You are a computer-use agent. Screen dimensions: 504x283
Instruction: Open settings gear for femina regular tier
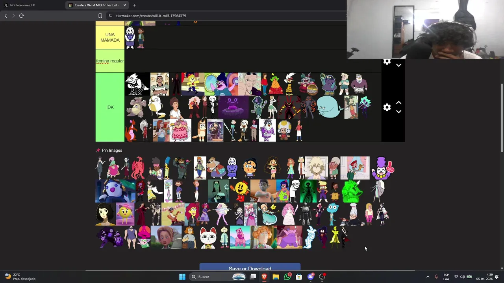(x=387, y=62)
